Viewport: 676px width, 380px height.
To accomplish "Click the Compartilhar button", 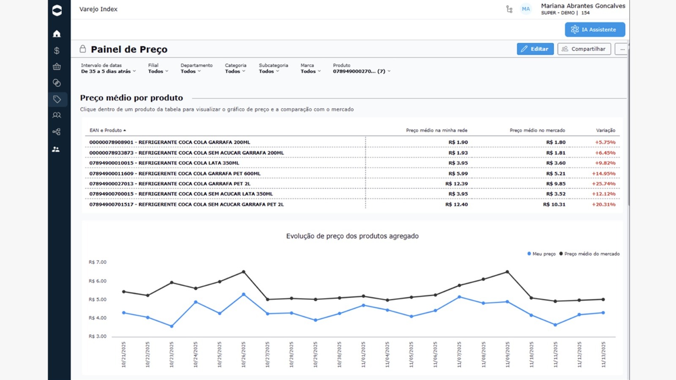I will click(x=584, y=49).
